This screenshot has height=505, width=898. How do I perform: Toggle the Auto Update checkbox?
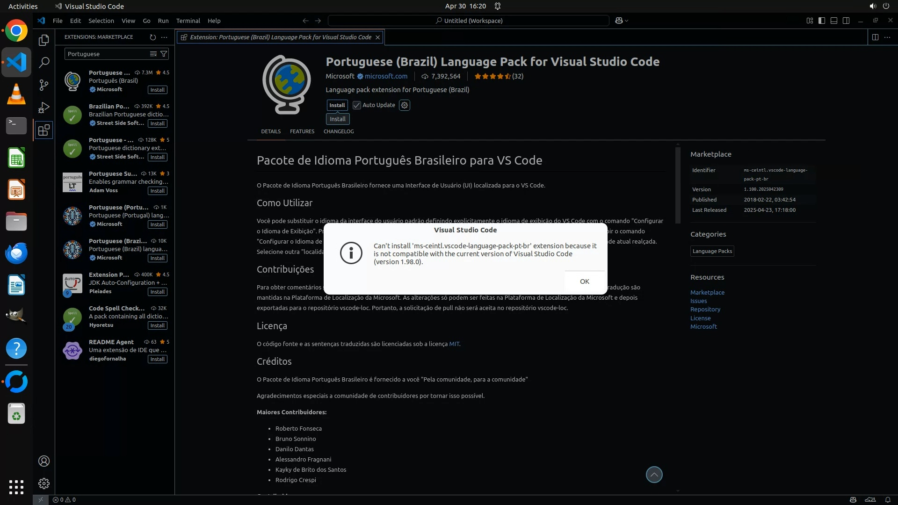click(x=357, y=105)
